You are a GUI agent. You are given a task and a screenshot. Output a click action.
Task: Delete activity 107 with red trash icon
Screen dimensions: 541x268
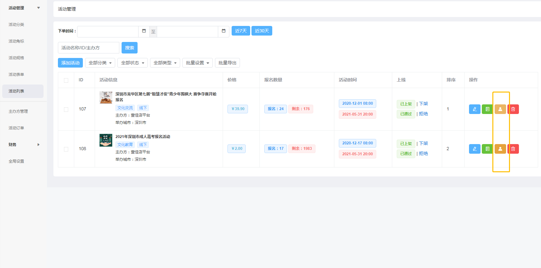[513, 109]
